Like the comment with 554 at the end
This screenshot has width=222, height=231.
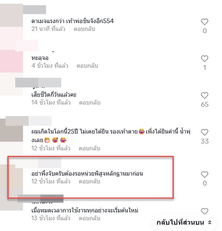click(205, 22)
